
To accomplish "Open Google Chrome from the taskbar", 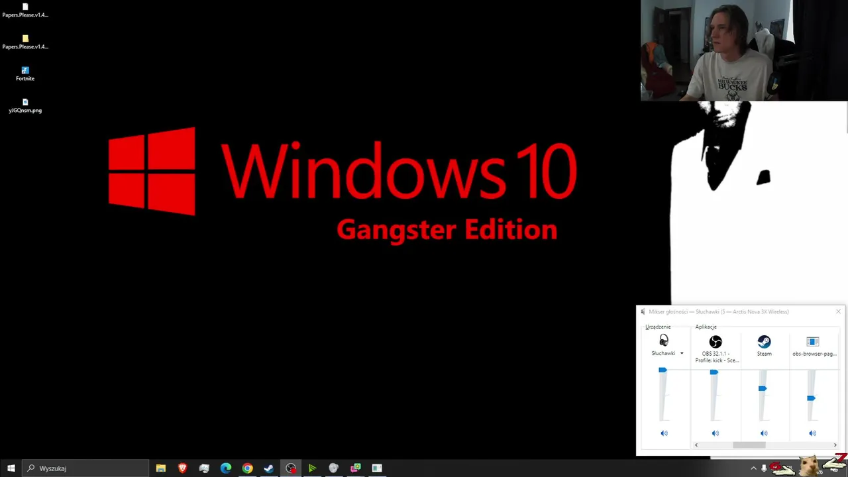I will pos(247,468).
